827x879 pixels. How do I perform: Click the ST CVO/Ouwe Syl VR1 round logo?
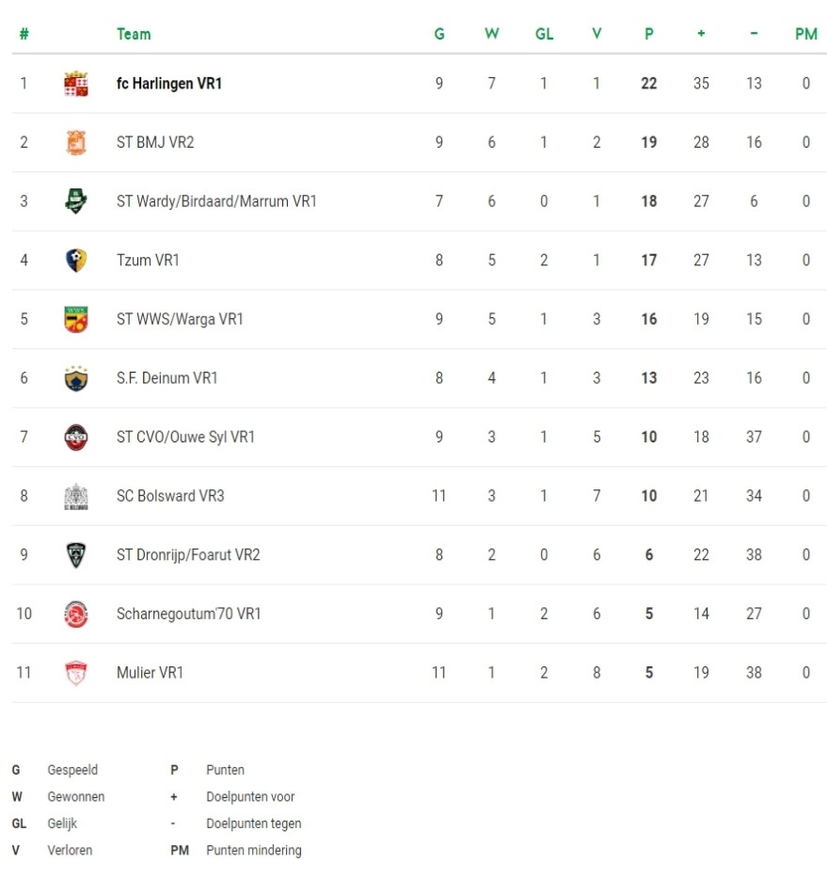click(76, 438)
